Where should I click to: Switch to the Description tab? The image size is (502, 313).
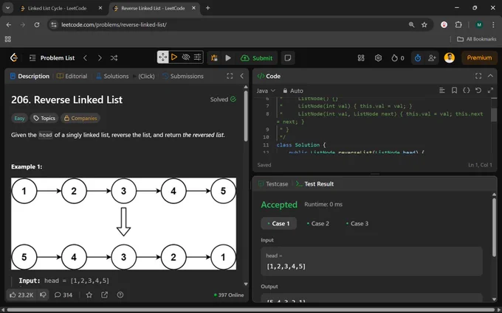pyautogui.click(x=30, y=76)
